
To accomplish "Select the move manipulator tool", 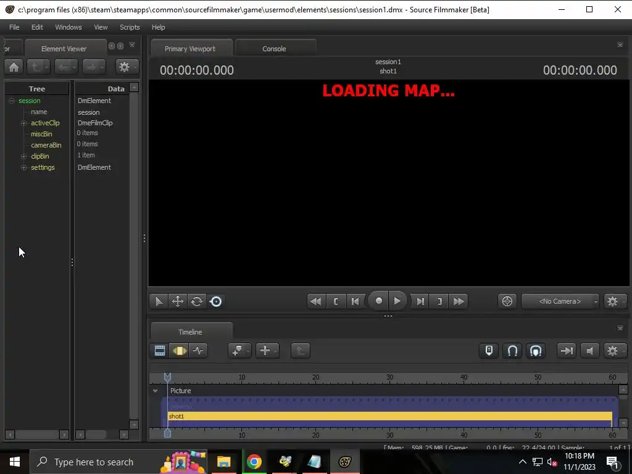I will (178, 301).
